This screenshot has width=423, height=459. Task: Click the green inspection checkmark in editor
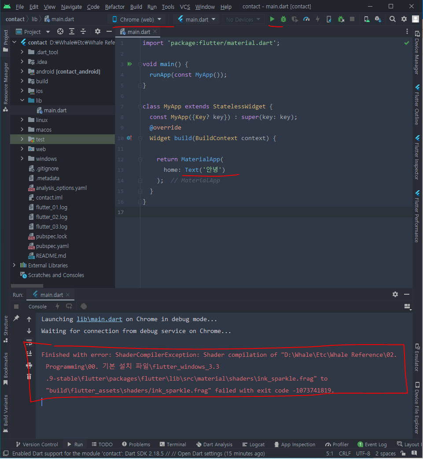tap(407, 43)
